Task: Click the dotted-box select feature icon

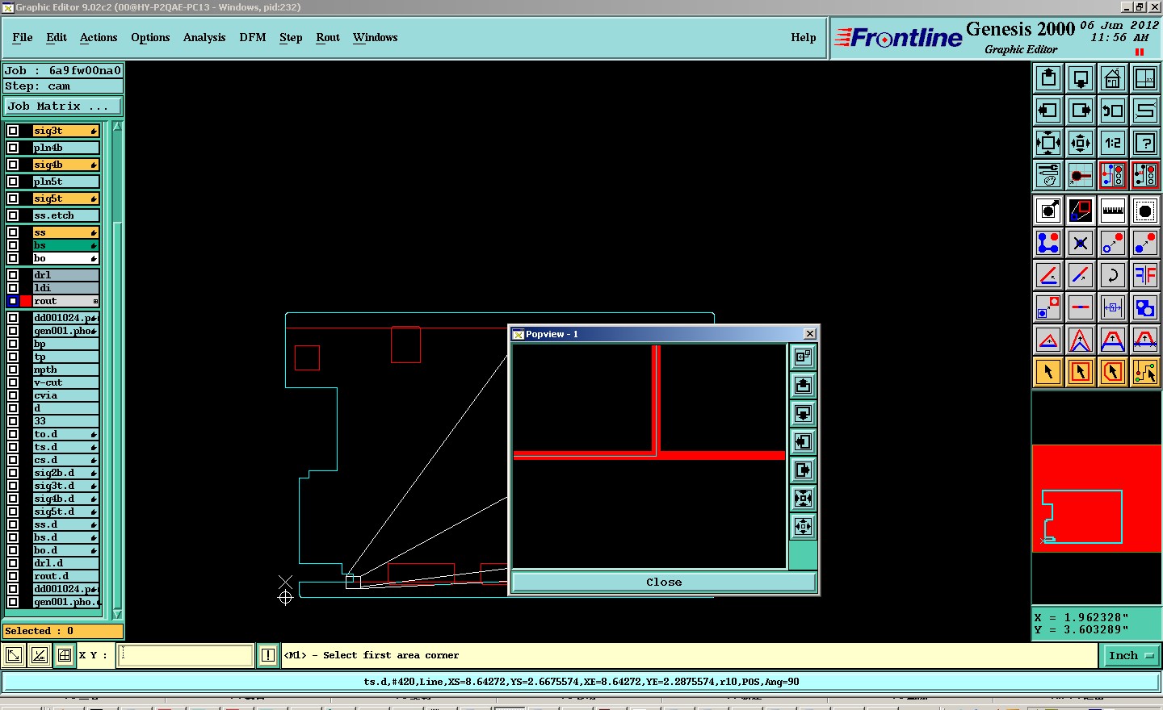Action: point(1145,211)
